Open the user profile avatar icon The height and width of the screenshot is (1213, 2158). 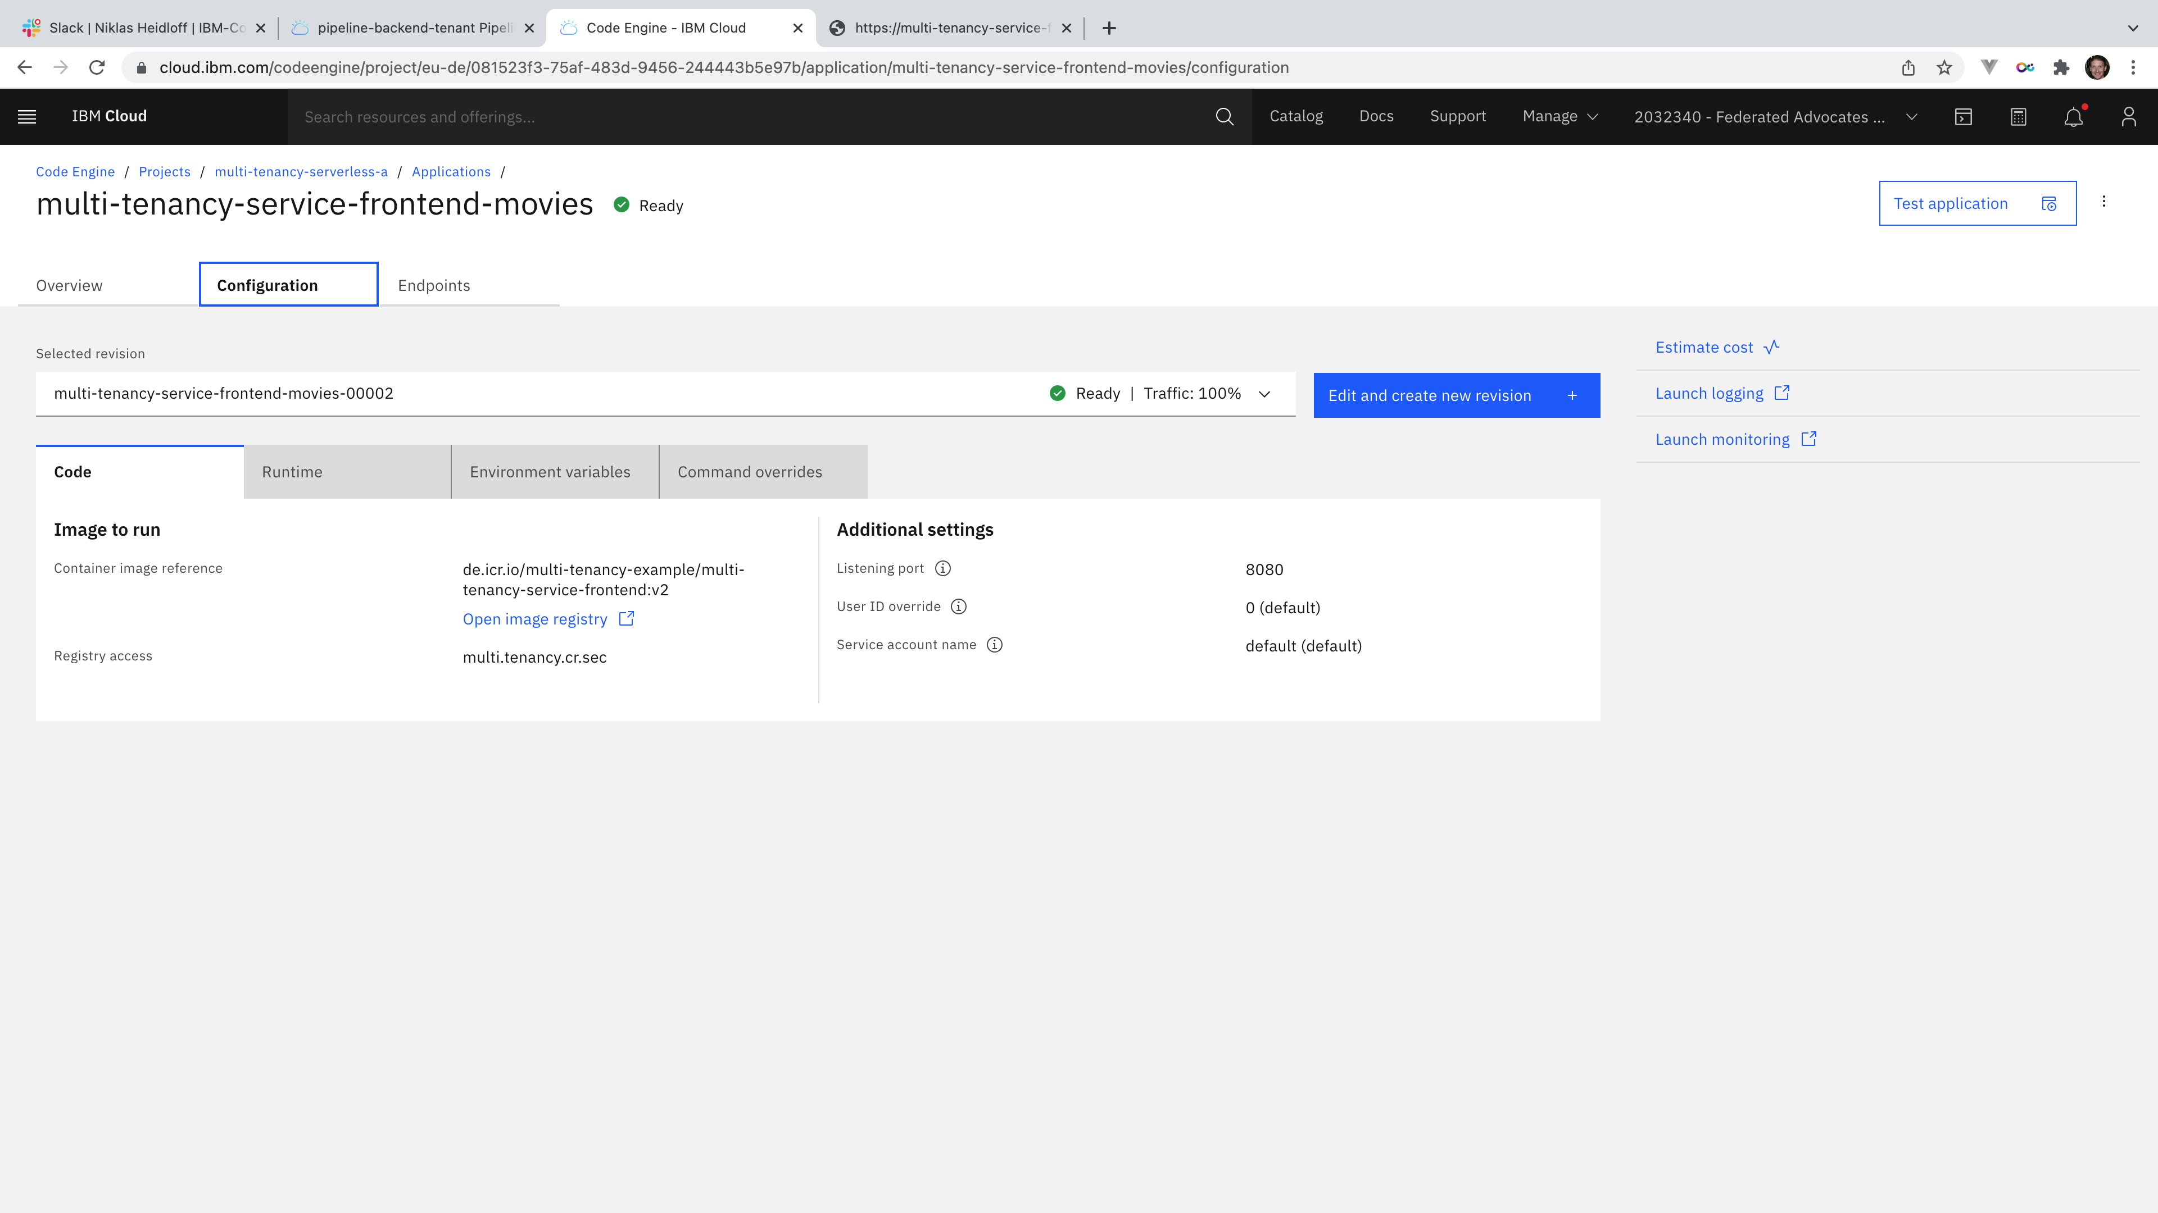point(2128,116)
